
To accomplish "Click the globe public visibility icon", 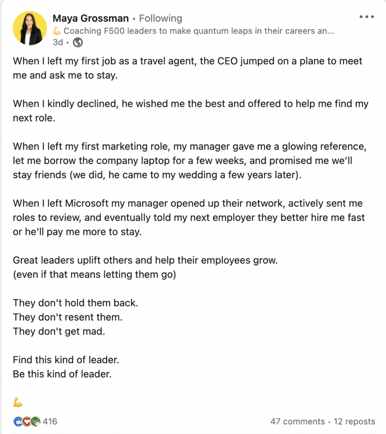I will (x=78, y=42).
